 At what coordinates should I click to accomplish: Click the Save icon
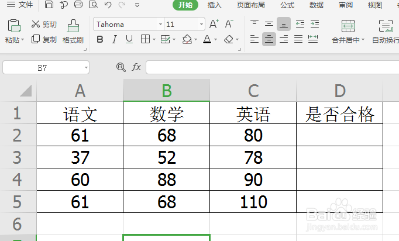(49, 5)
